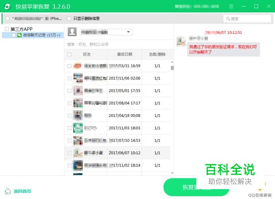The height and width of the screenshot is (199, 275).
Task: Check the row dated 2017/06/07 10:12
Action: [x=70, y=153]
